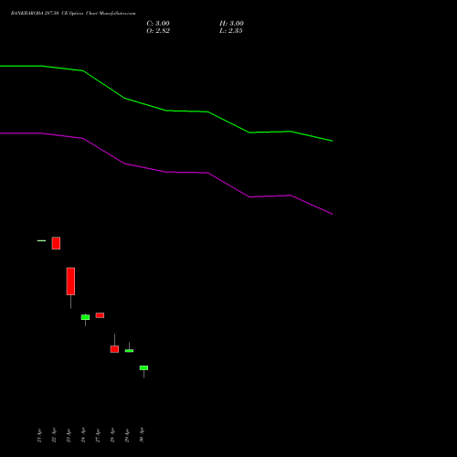
Task: Click the low value "L: 2.35"
Action: [x=230, y=31]
